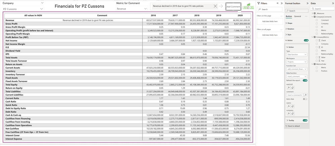Click the fx icon next to comment input
The height and width of the screenshot is (146, 335).
[x=306, y=95]
